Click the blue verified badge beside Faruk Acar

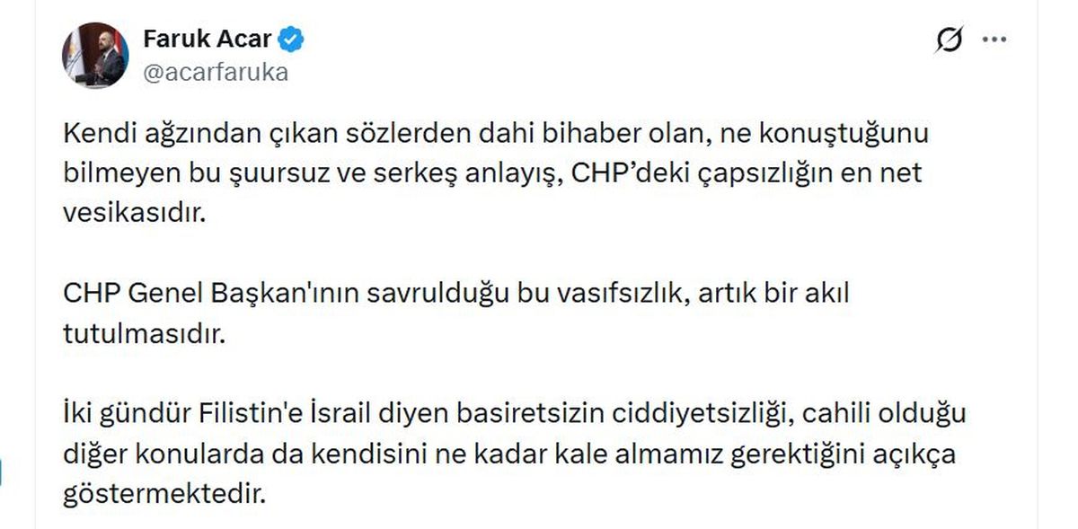pyautogui.click(x=289, y=38)
